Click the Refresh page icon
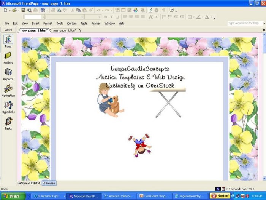Image resolution: width=266 pixels, height=200 pixels. coord(150,10)
